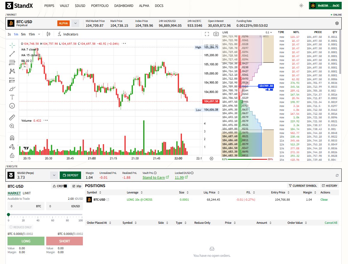Toggle the REDUCE ONLY checkbox
This screenshot has width=348, height=264.
11,227
